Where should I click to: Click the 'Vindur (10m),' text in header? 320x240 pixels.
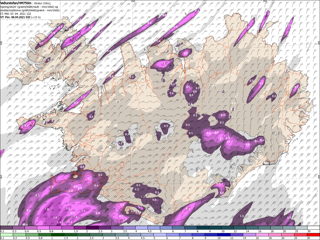tap(43, 3)
